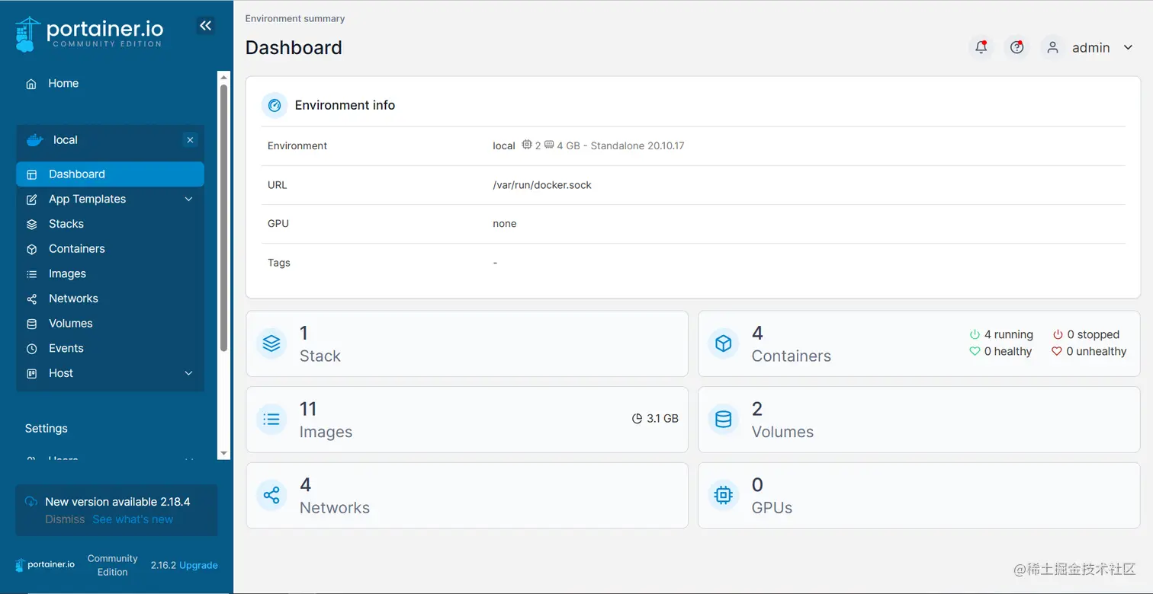Click the GPUs chip icon

723,496
